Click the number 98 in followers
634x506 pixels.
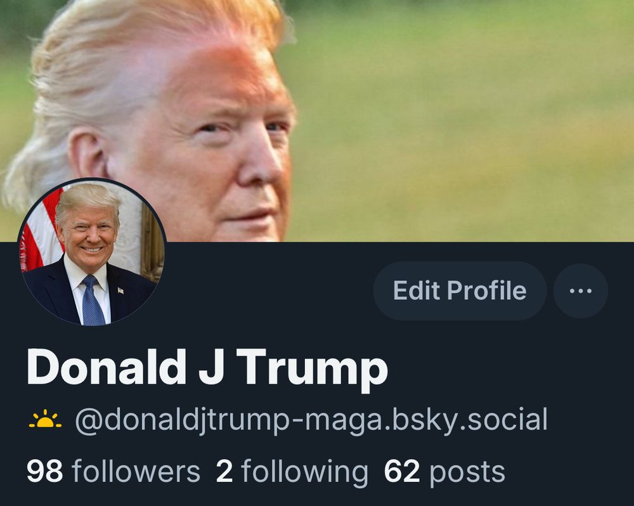coord(45,472)
